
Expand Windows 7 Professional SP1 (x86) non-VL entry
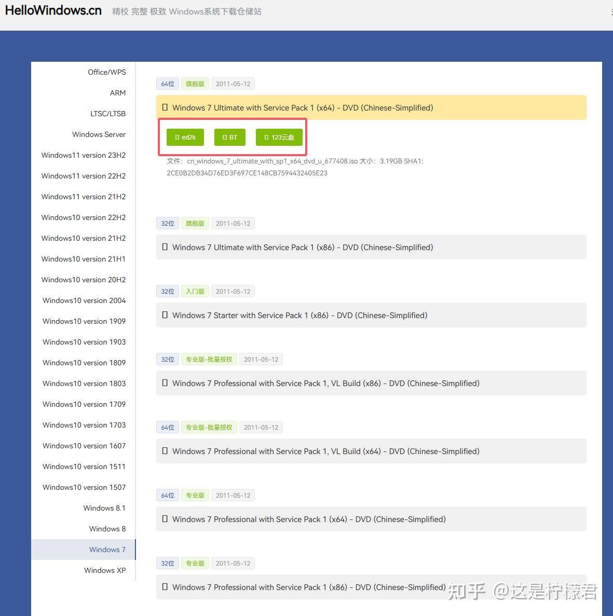pyautogui.click(x=371, y=587)
